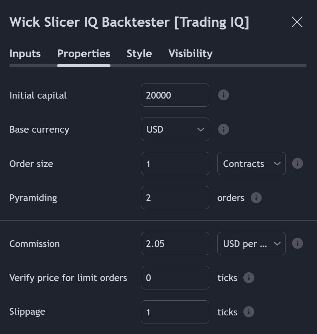317x334 pixels.
Task: Open the Visibility tab
Action: click(x=190, y=53)
